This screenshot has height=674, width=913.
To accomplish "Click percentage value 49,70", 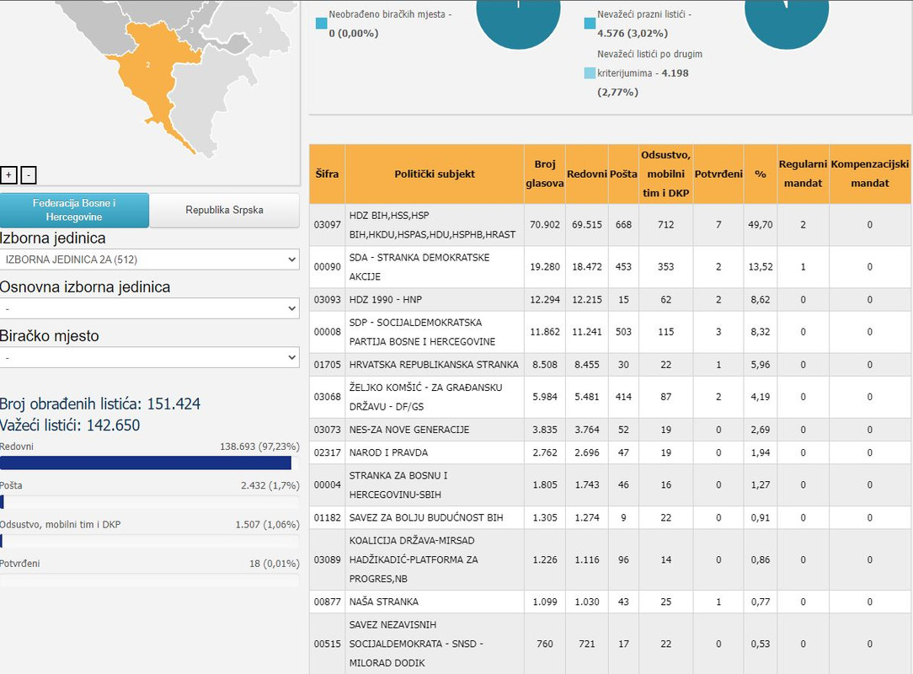I will tap(761, 225).
